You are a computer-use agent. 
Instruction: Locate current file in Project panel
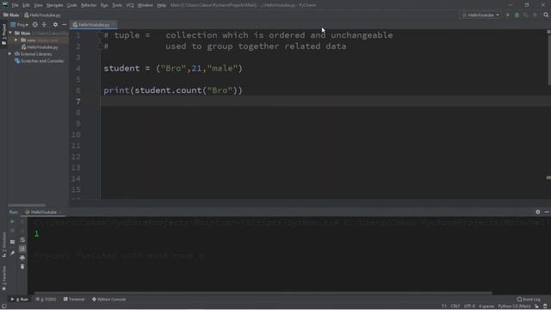[x=34, y=25]
